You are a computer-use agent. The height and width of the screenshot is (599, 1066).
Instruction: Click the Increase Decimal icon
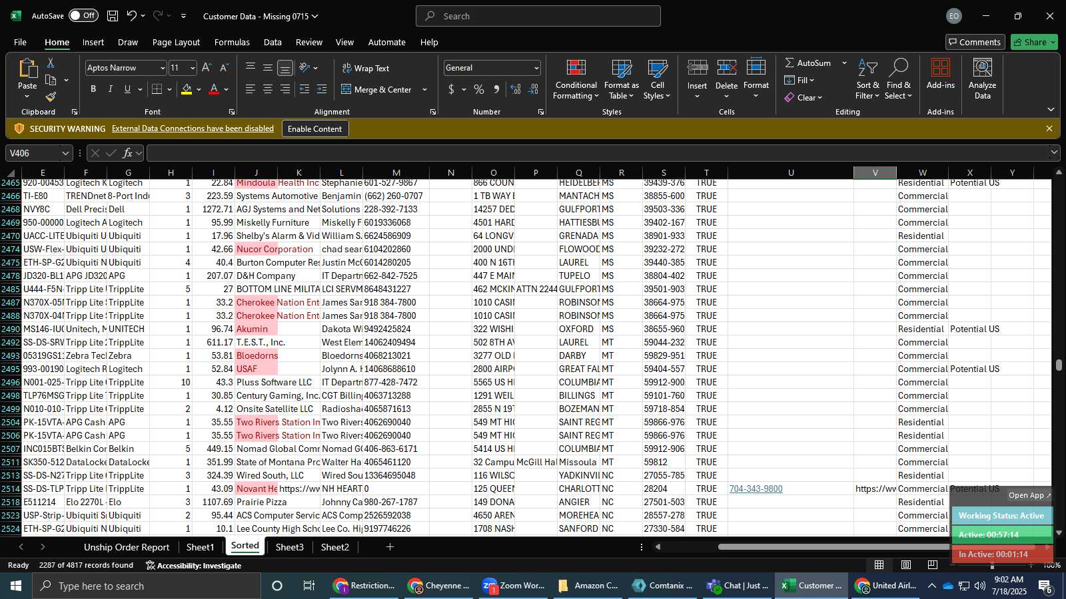(516, 89)
